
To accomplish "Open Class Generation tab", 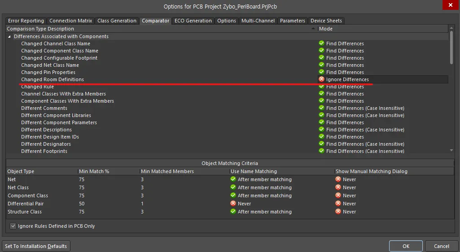I will (x=117, y=21).
